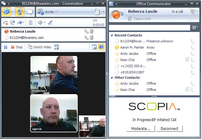Select Sean Chai in Recent Contacts
202x140 pixels.
155,60
